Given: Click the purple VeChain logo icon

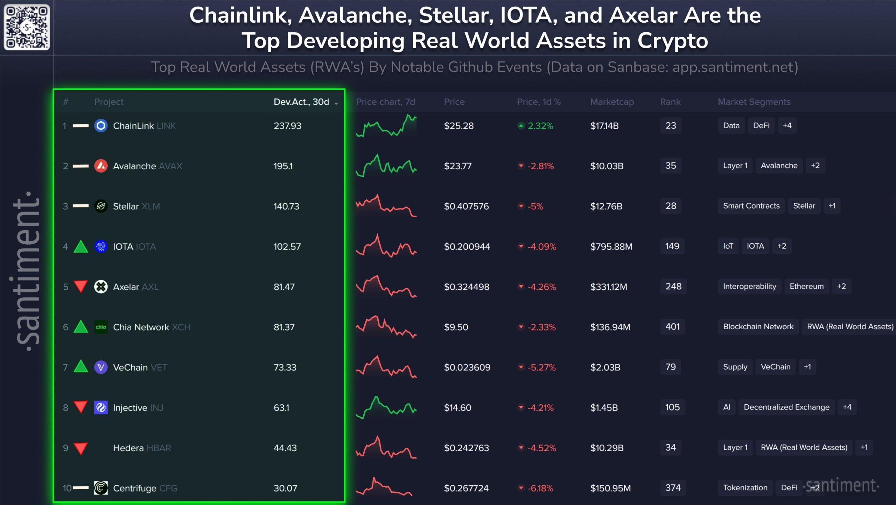Looking at the screenshot, I should 101,367.
